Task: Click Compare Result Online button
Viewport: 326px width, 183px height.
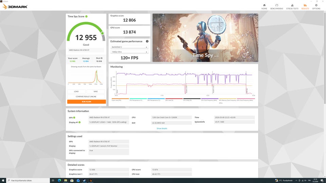Action: [x=86, y=97]
